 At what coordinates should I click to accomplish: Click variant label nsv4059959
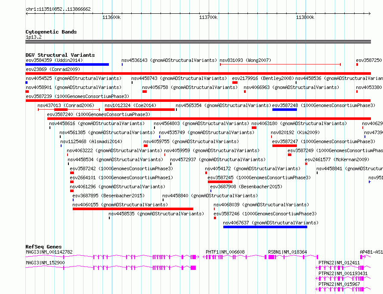coord(212,150)
